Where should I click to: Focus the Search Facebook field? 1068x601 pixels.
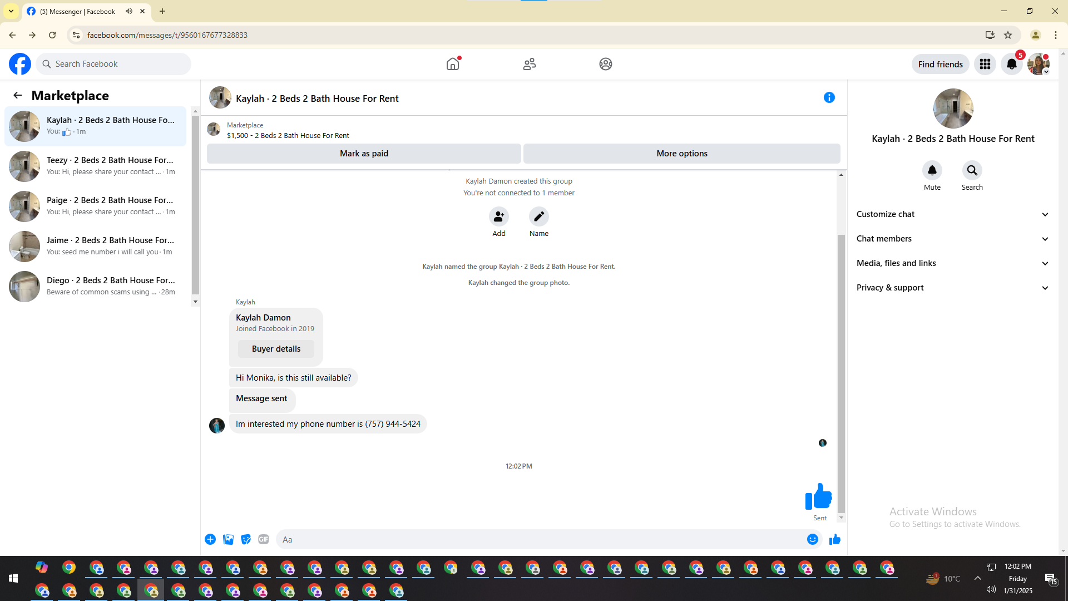pos(114,64)
